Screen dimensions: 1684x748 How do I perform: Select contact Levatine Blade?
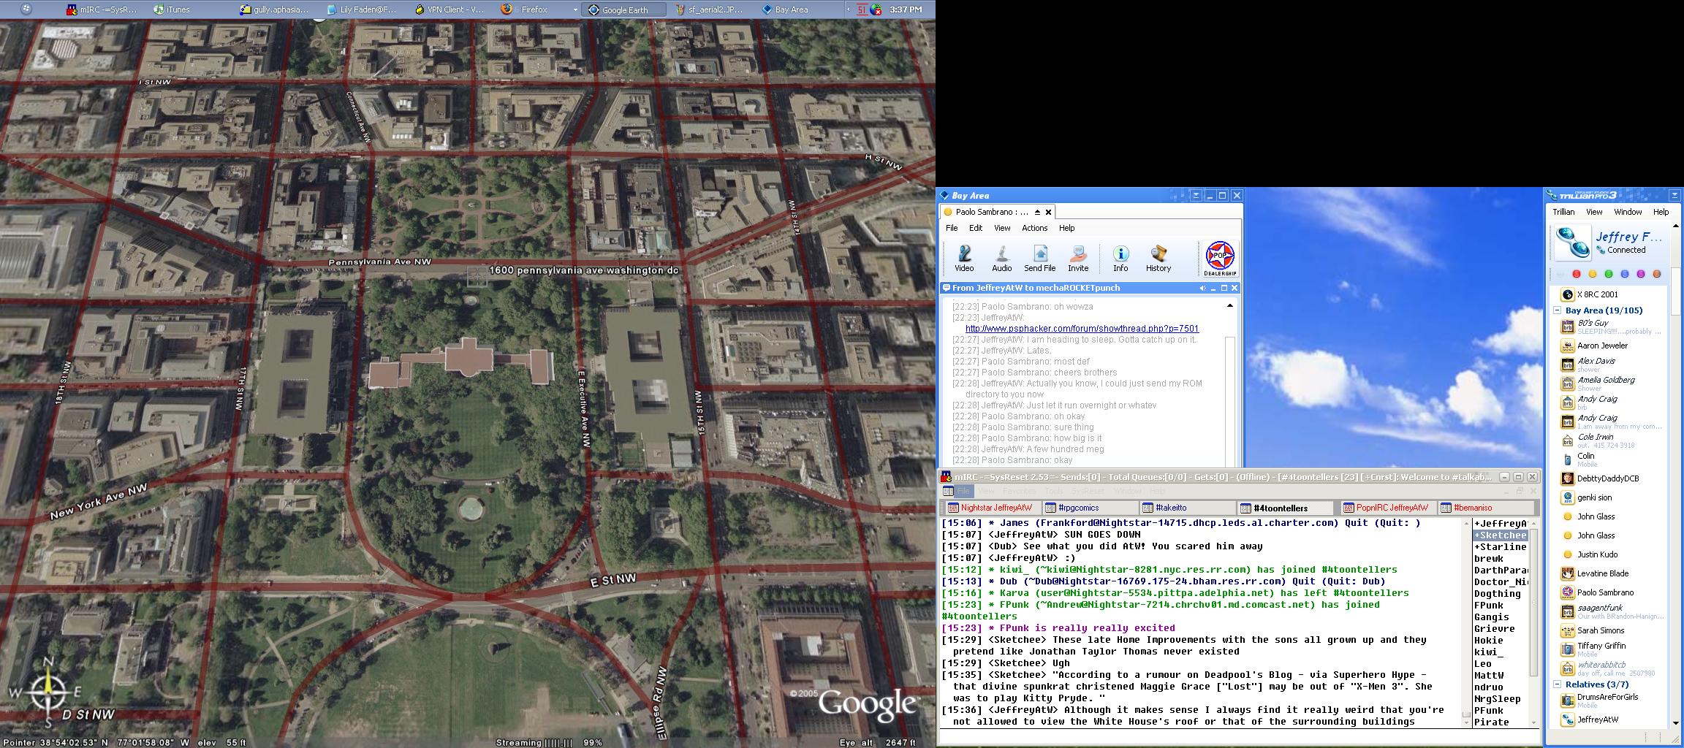pyautogui.click(x=1602, y=573)
